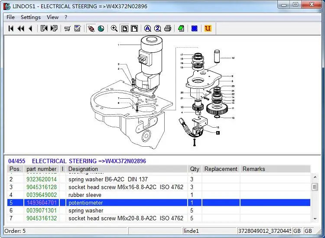
Task: Toggle the crossed chain link icon
Action: (x=91, y=29)
